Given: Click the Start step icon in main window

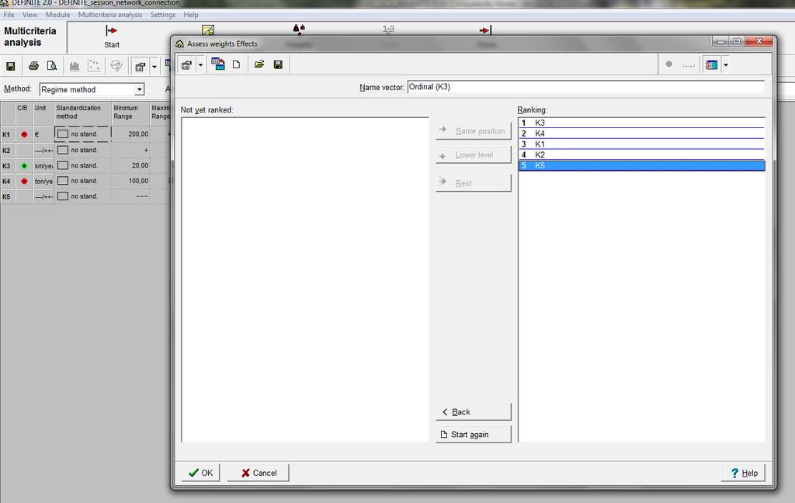Looking at the screenshot, I should tap(112, 31).
